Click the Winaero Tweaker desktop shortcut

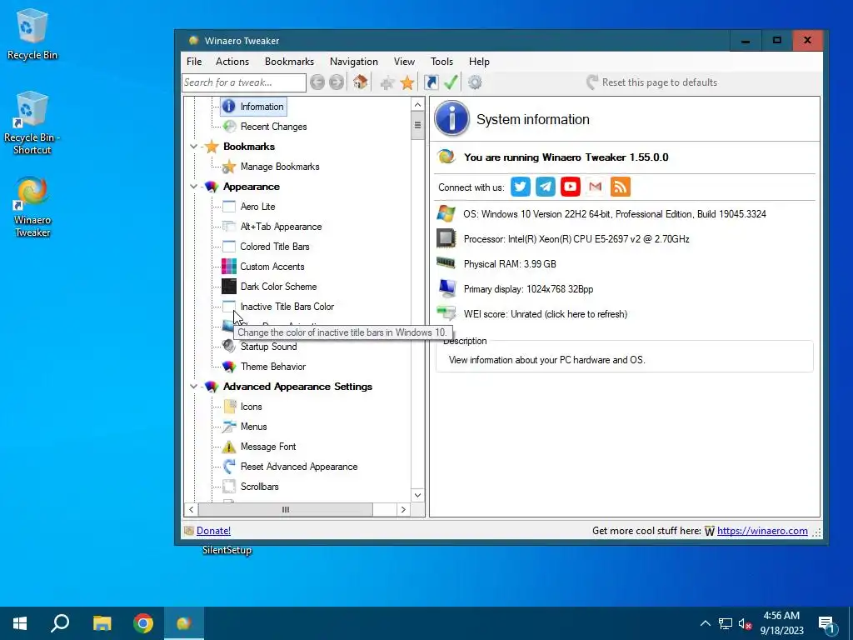pyautogui.click(x=32, y=207)
